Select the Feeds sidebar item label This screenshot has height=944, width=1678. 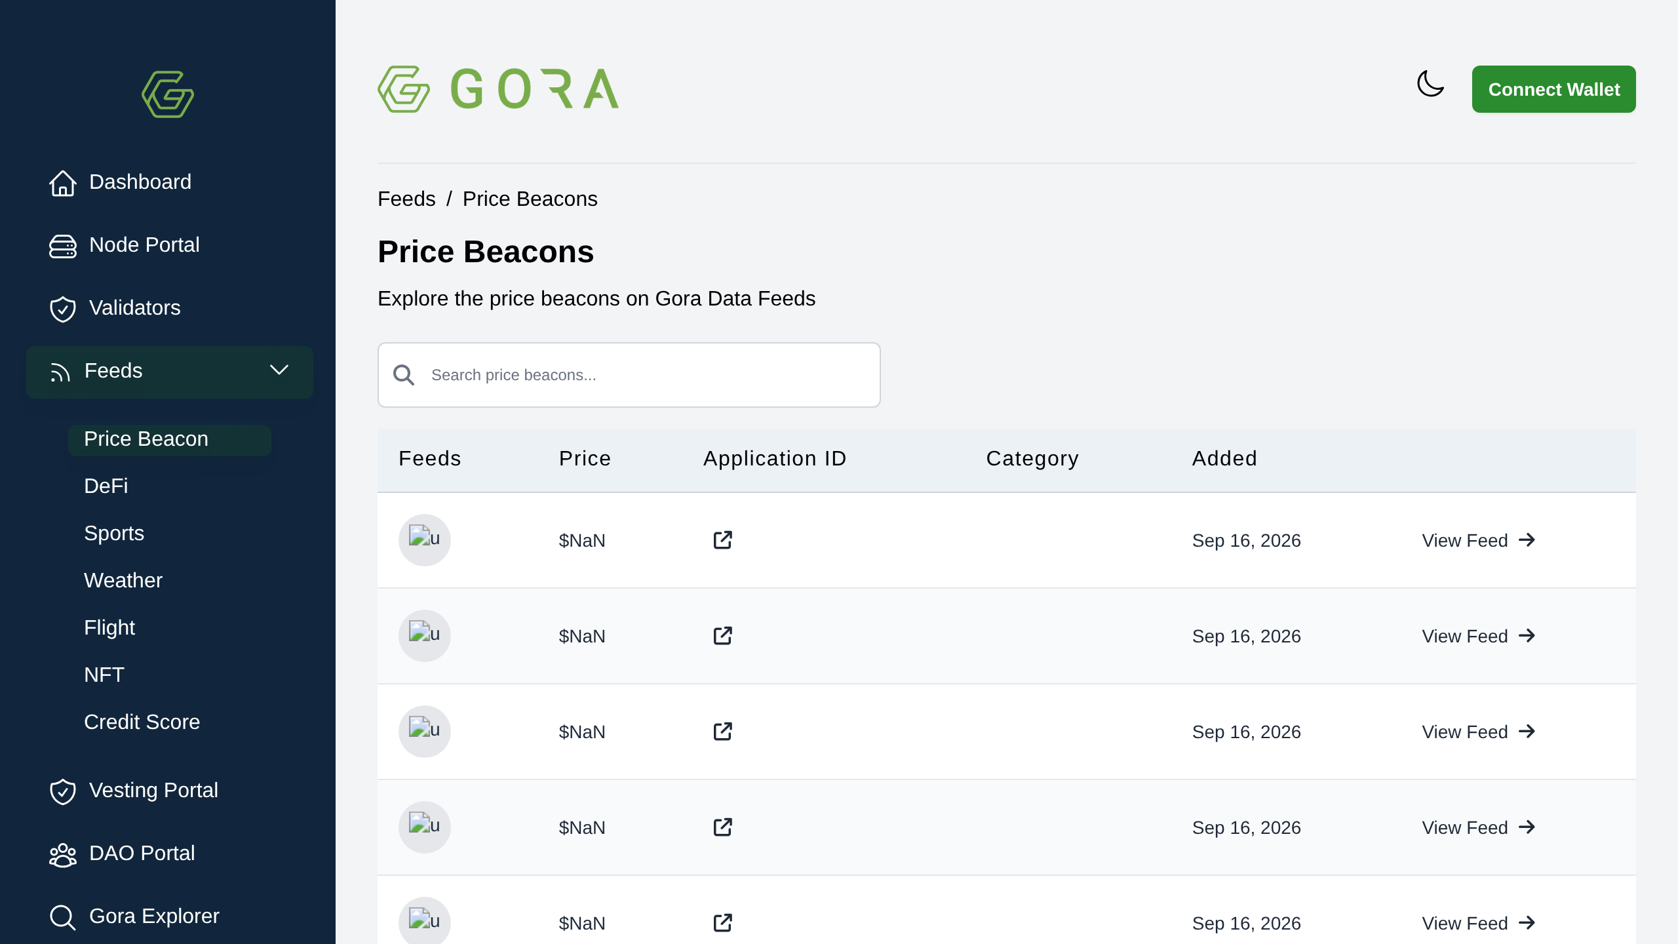[x=113, y=370]
